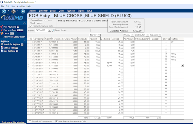The height and width of the screenshot is (124, 193).
Task: Enable Show Paid Transactions checkbox
Action: tap(30, 121)
